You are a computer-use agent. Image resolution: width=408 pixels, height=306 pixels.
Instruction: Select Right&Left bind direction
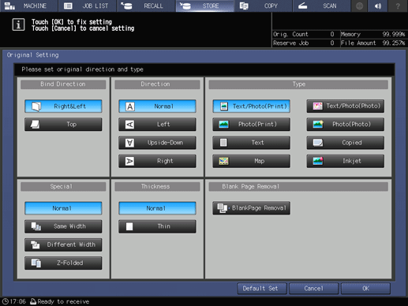[x=63, y=106]
